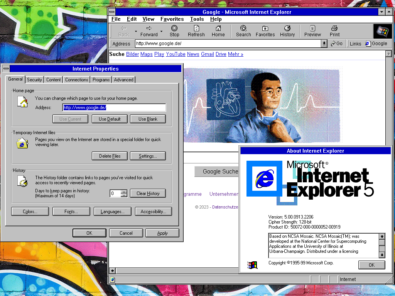This screenshot has height=296, width=395.
Task: Open the Fonts dialog button
Action: click(71, 212)
